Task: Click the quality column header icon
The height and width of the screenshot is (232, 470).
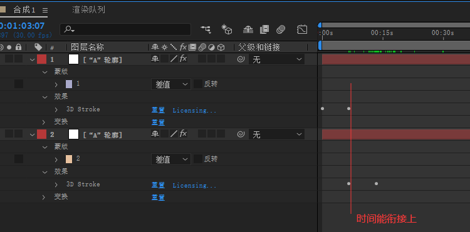Action: click(x=173, y=48)
